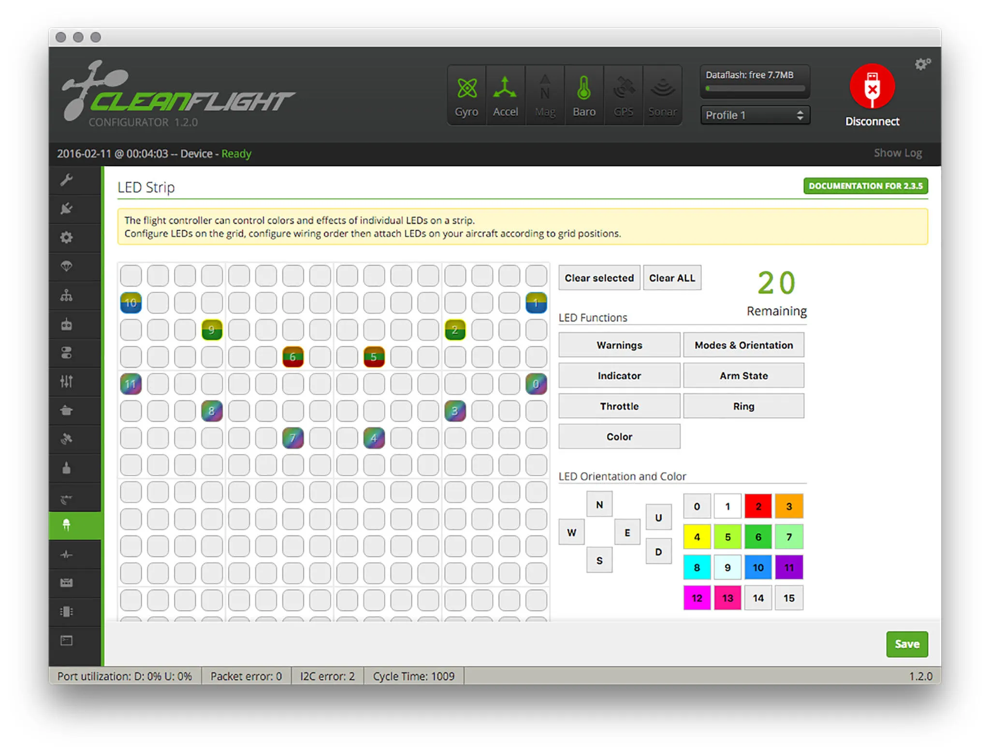This screenshot has height=754, width=990.
Task: Open the Failsafe parachute icon tab
Action: (x=66, y=266)
